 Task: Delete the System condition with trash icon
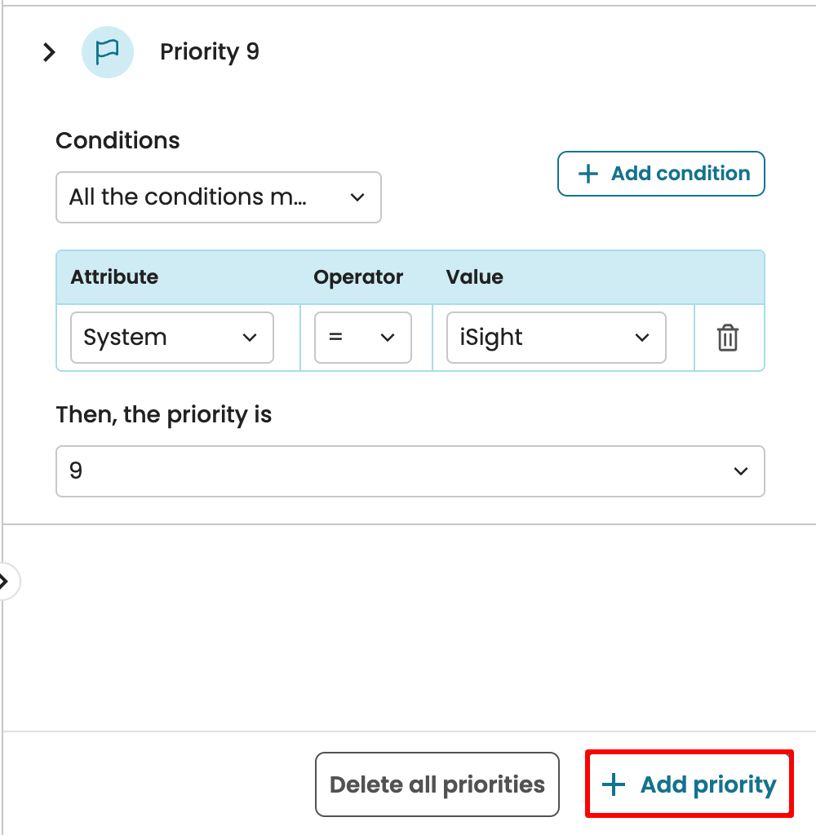click(x=727, y=338)
